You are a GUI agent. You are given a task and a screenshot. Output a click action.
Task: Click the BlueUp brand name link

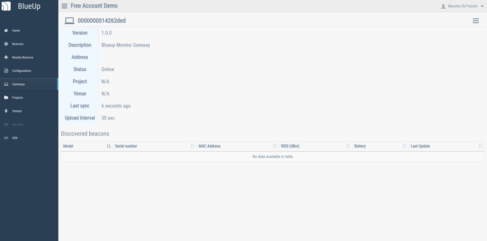coord(29,6)
